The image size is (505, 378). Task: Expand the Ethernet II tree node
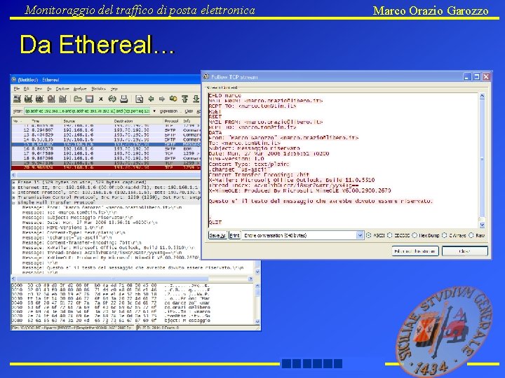pyautogui.click(x=14, y=188)
